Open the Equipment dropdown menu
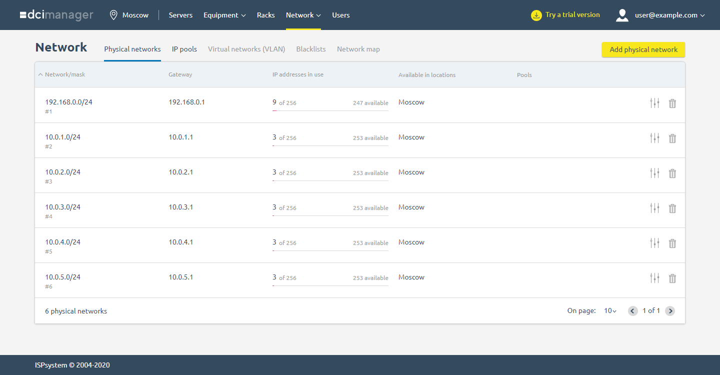Viewport: 720px width, 375px height. 224,15
